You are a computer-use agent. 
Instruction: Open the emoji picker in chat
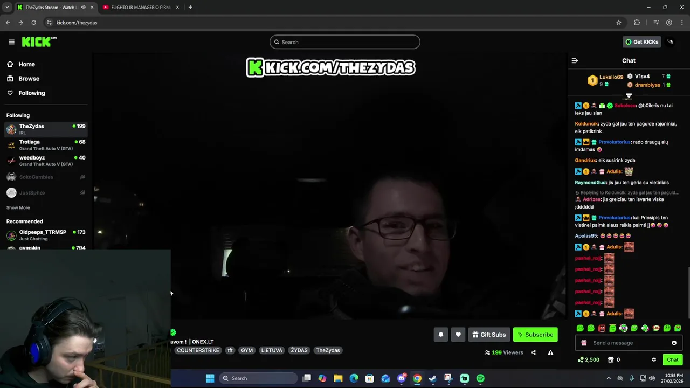[674, 343]
